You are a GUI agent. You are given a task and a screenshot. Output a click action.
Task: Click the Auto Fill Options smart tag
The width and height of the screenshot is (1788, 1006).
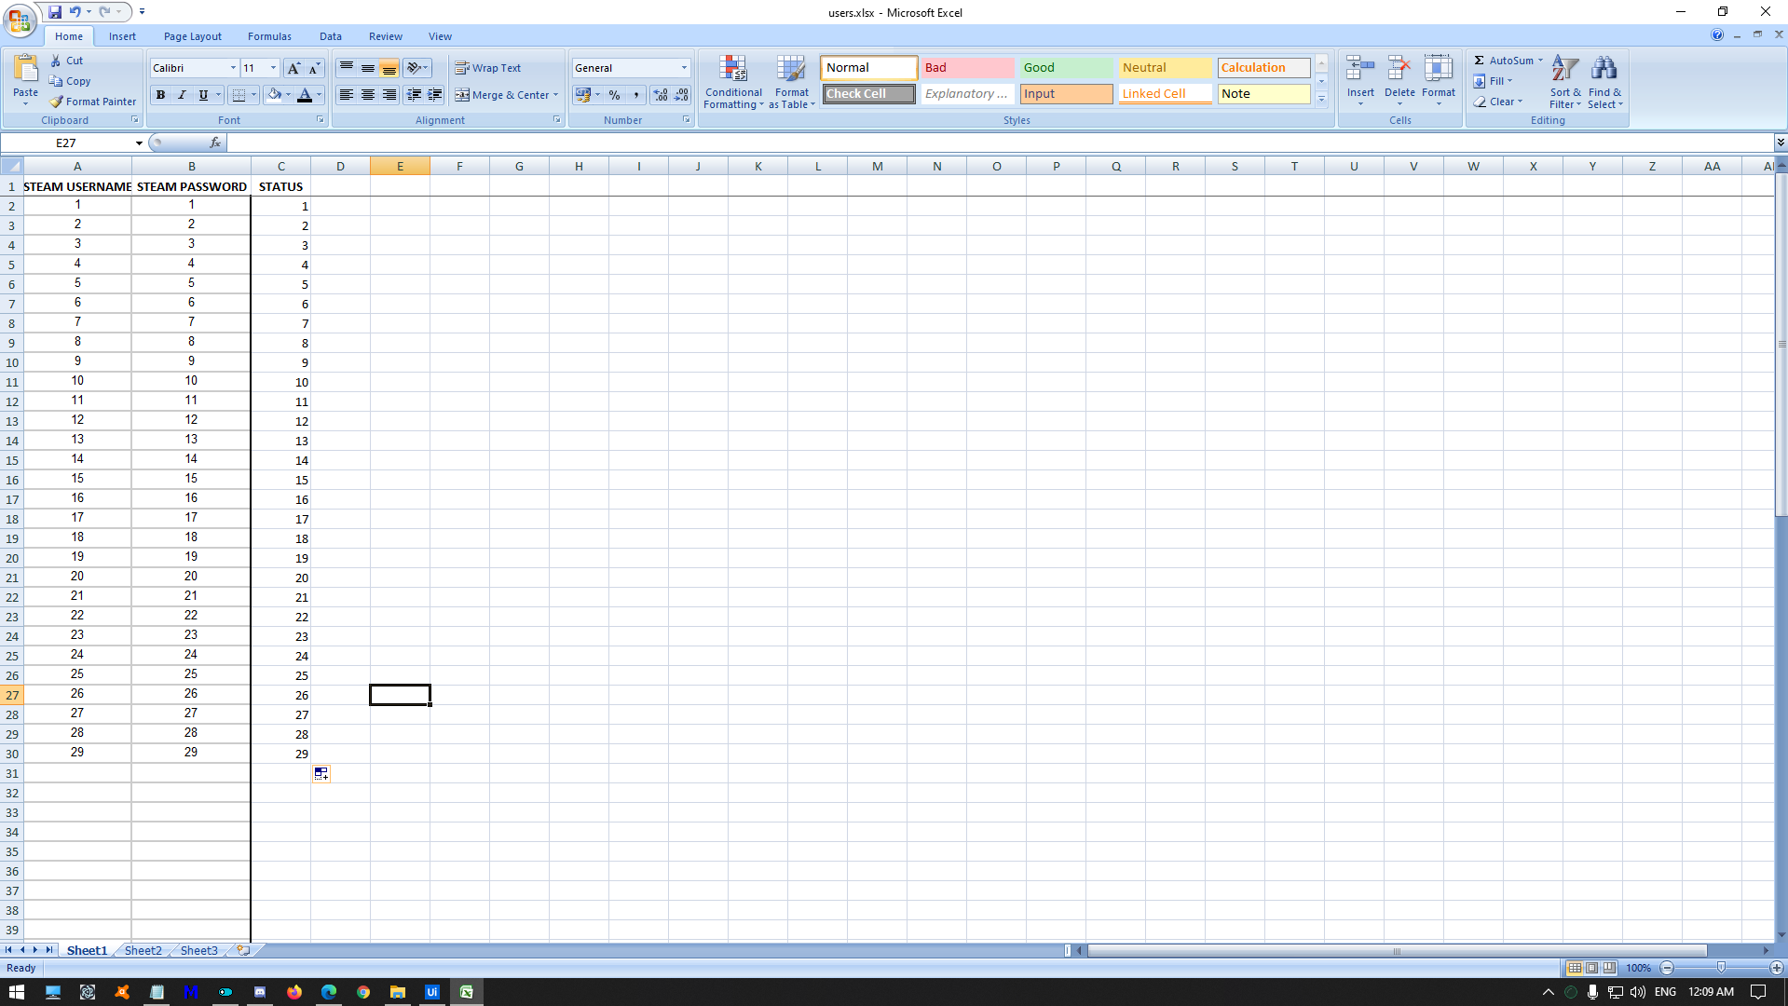coord(321,774)
